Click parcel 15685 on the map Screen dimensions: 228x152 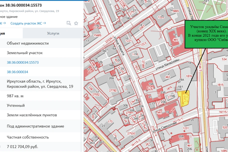pyautogui.click(x=97, y=35)
